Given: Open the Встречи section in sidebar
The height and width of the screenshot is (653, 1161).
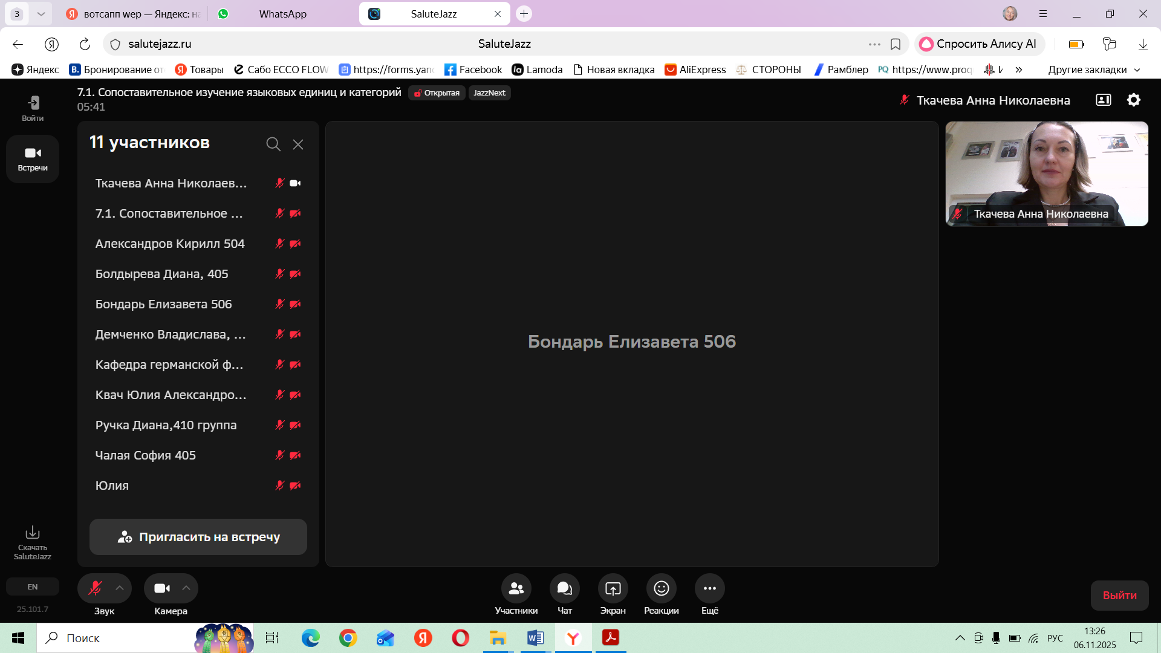Looking at the screenshot, I should click(33, 158).
